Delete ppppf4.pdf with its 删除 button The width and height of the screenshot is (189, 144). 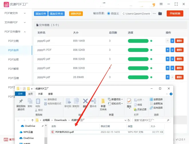179,77
